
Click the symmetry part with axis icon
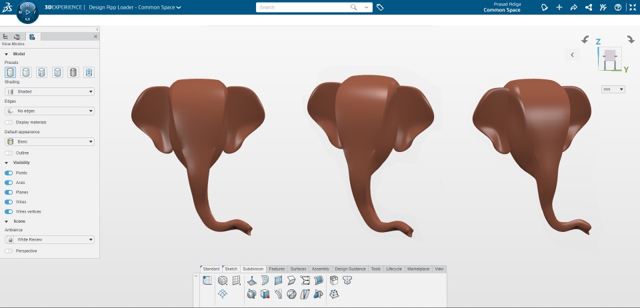coord(347,280)
